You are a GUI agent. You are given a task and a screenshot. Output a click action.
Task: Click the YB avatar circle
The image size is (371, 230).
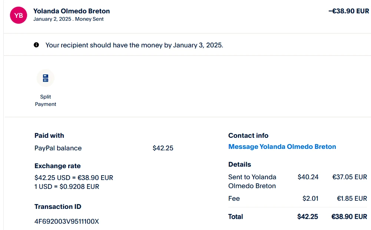[19, 15]
